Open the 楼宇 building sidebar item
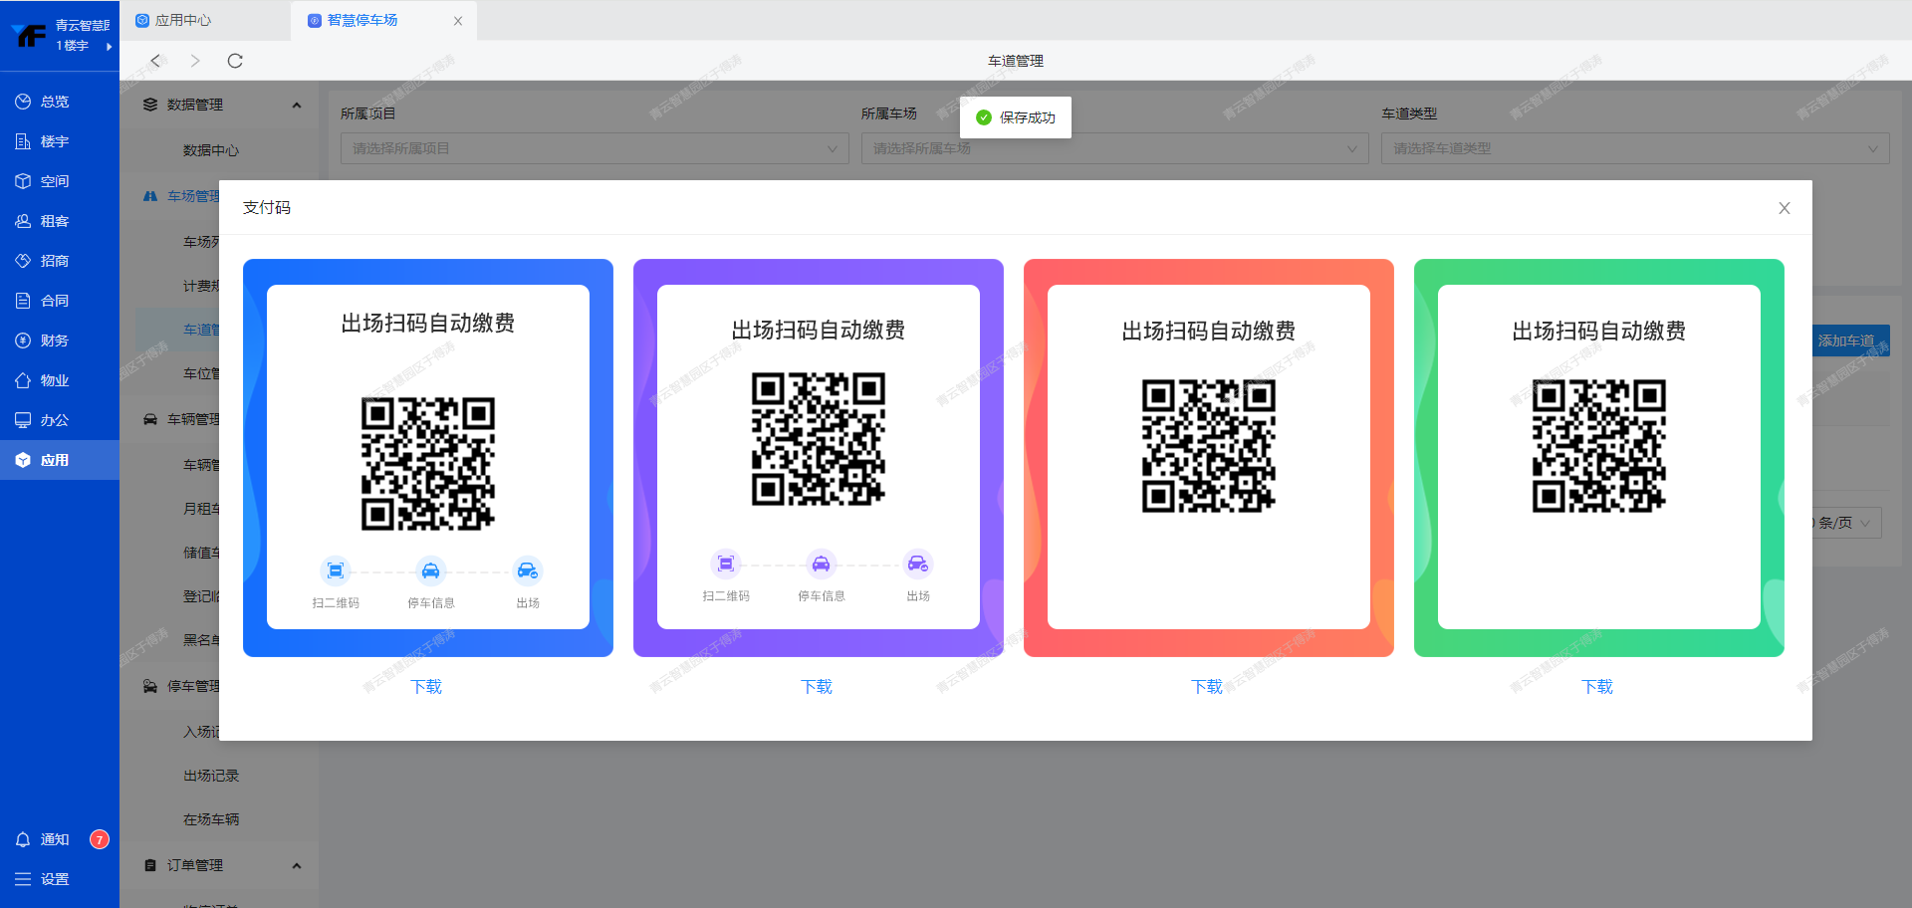Viewport: 1912px width, 908px height. coord(54,141)
